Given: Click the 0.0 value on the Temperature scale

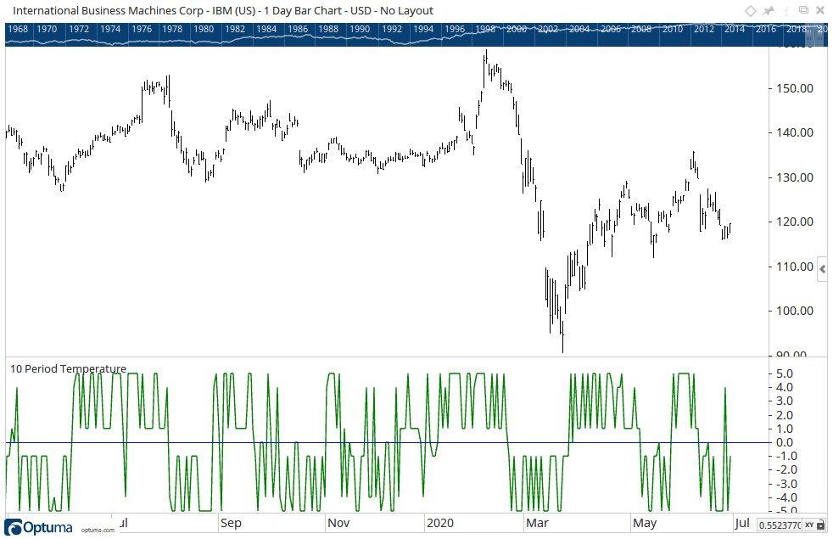Looking at the screenshot, I should tap(784, 442).
